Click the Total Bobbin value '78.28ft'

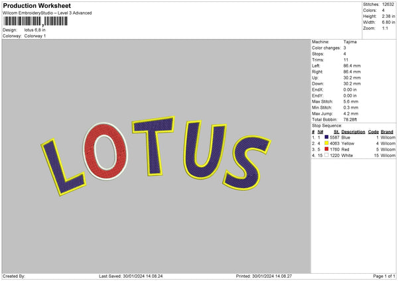[x=350, y=119]
